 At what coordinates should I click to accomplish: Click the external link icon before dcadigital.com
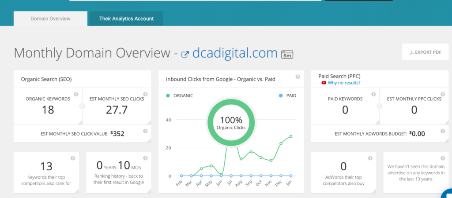pos(185,54)
